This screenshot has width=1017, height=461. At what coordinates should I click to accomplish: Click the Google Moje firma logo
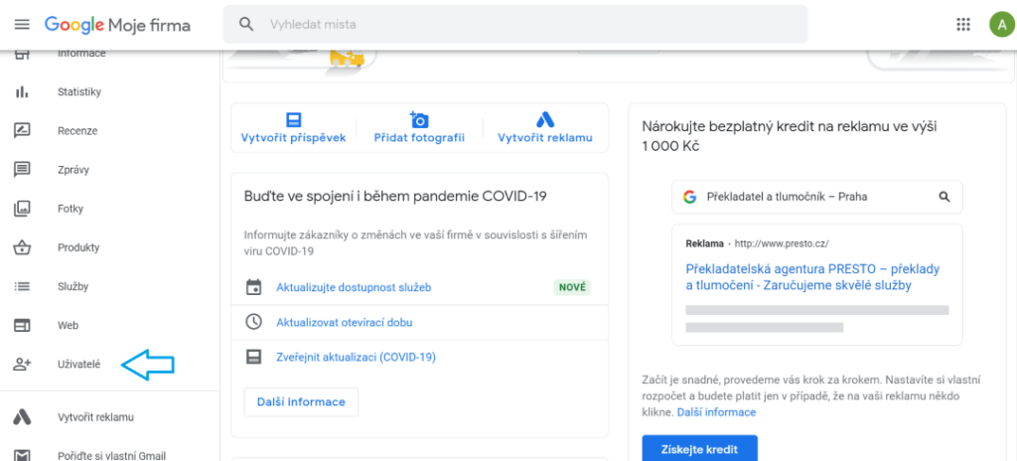pos(117,25)
